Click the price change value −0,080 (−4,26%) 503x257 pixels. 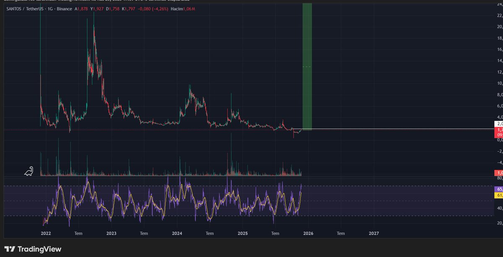point(153,9)
